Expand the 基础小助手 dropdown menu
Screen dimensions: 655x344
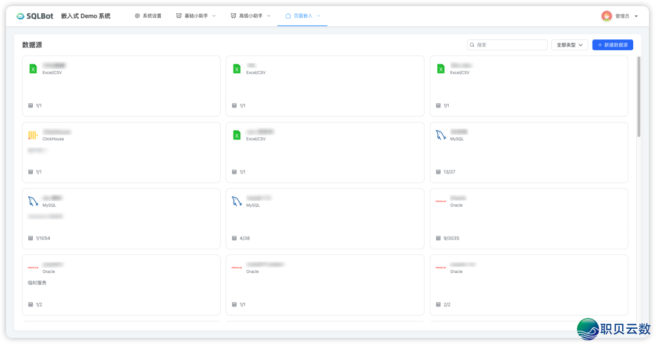196,16
